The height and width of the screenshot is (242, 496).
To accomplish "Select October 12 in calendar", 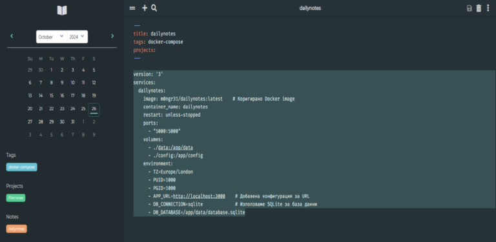I will pos(94,83).
